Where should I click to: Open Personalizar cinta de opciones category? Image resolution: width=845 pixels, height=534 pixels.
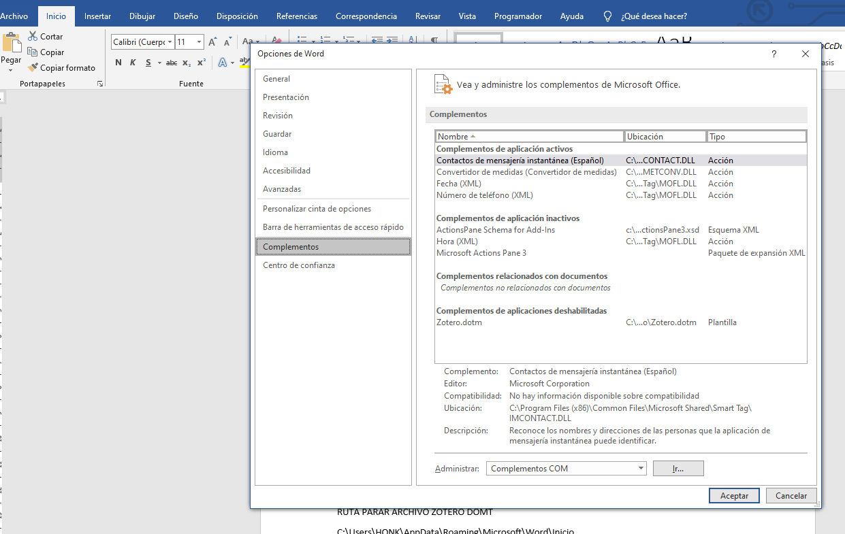[x=333, y=209]
